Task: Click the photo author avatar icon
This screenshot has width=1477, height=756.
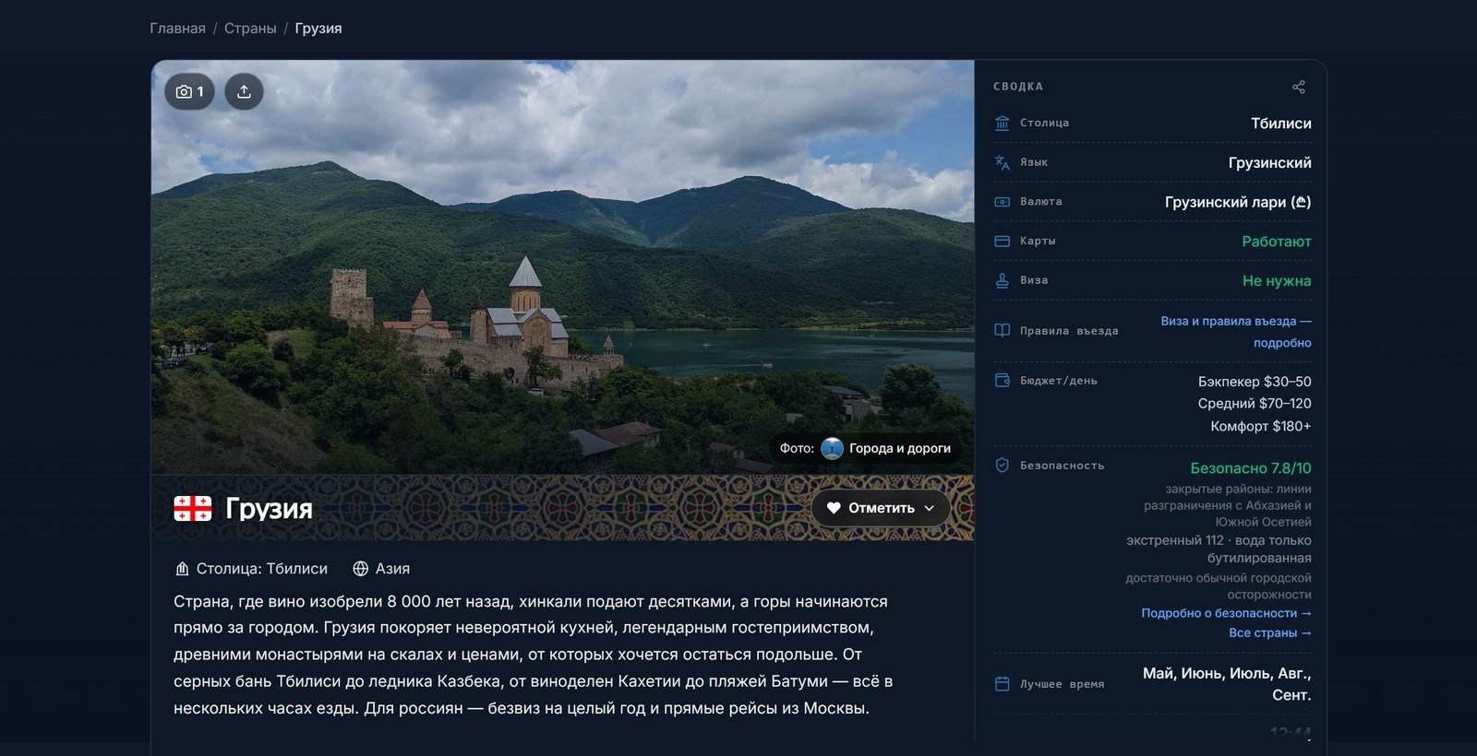Action: click(x=832, y=449)
